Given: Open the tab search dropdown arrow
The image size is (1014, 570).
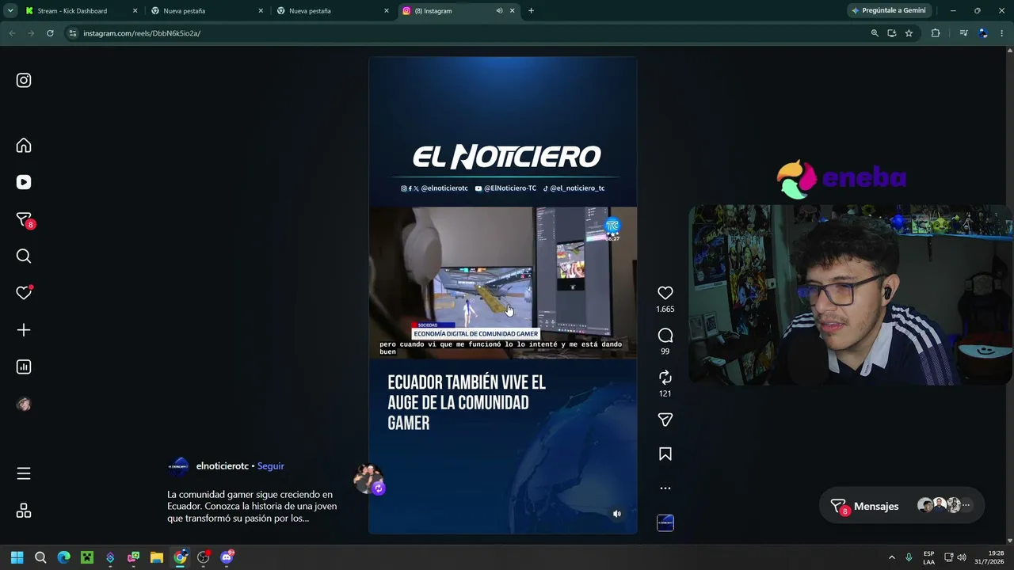Looking at the screenshot, I should [x=10, y=11].
